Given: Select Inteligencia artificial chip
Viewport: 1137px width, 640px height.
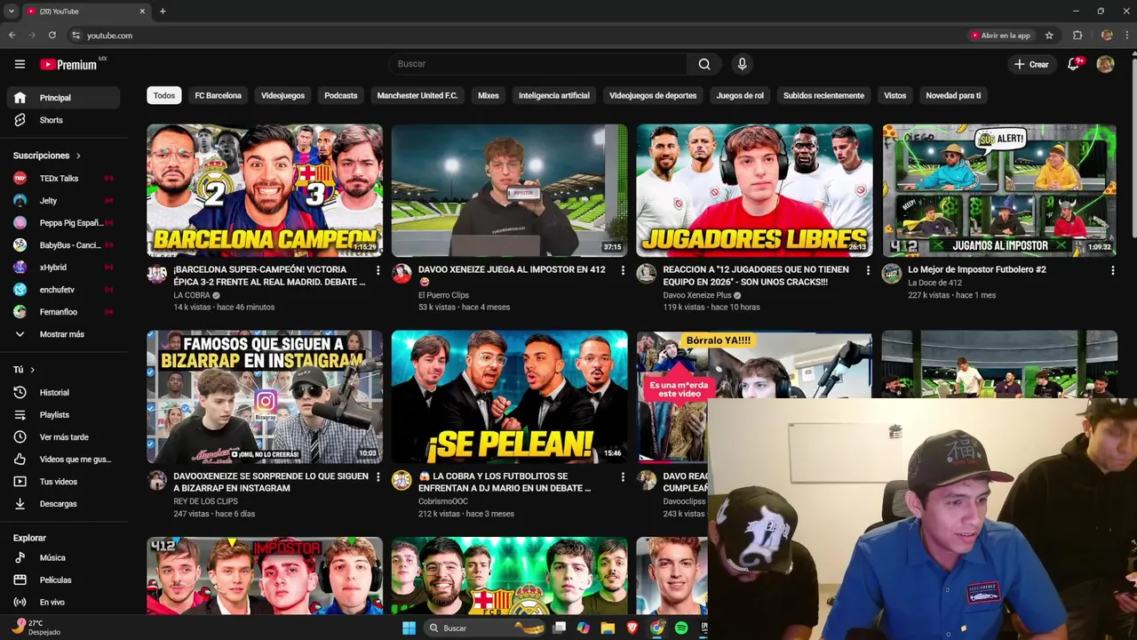Looking at the screenshot, I should pyautogui.click(x=554, y=95).
